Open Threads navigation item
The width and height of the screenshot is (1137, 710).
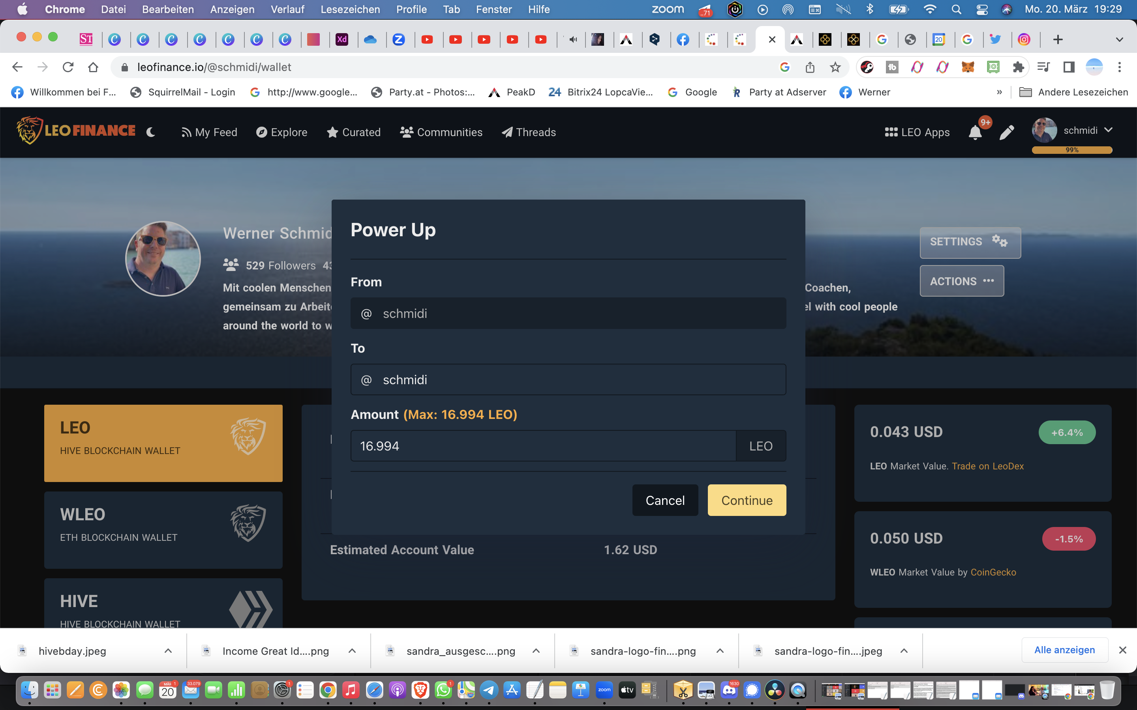[529, 133]
